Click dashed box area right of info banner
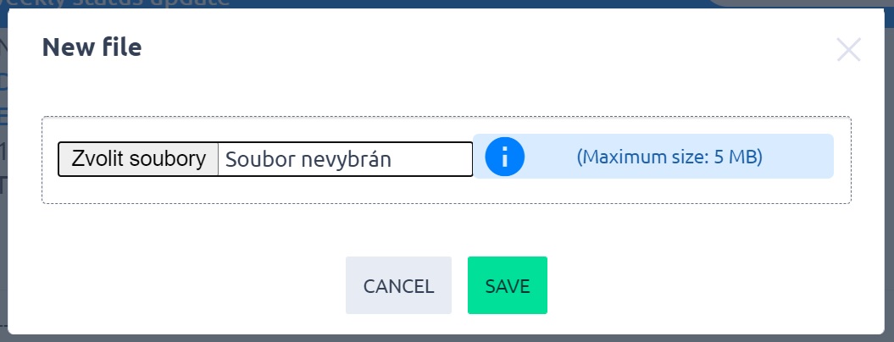This screenshot has width=894, height=342. 842,157
